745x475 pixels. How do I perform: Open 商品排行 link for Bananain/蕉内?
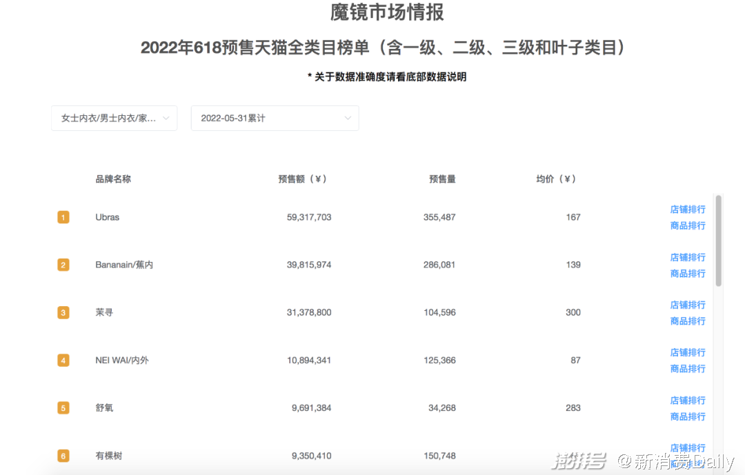[688, 274]
